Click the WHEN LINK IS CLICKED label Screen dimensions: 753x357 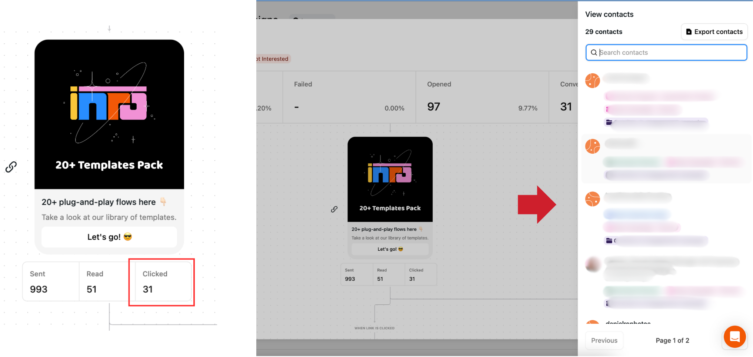374,328
